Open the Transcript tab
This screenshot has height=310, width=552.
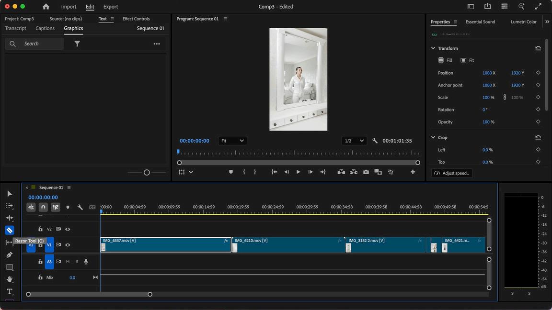(15, 28)
